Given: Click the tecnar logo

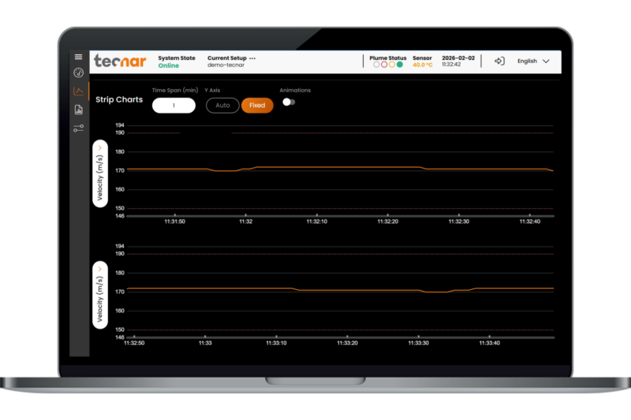Looking at the screenshot, I should click(119, 61).
